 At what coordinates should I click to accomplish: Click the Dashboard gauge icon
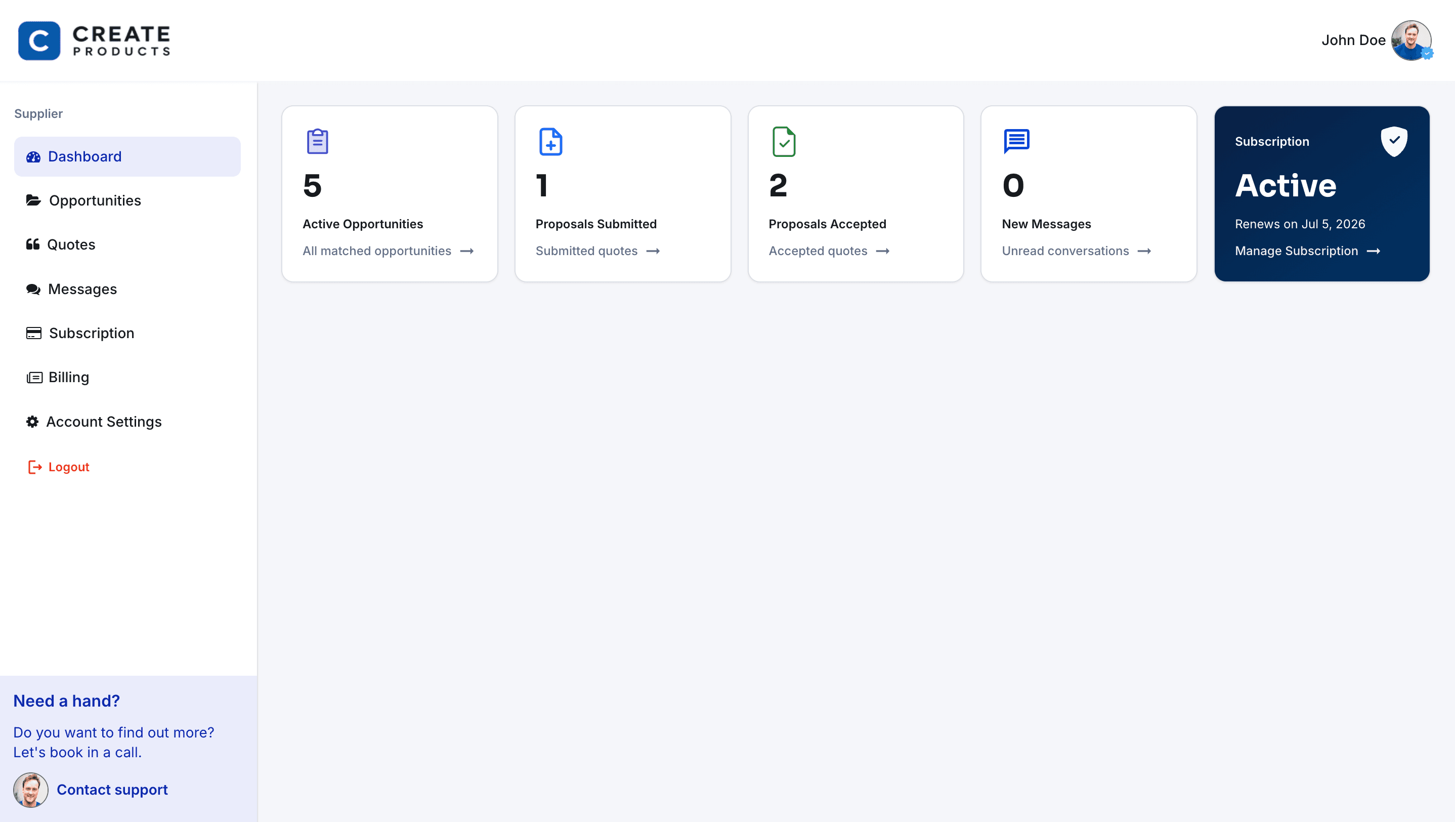pos(33,156)
